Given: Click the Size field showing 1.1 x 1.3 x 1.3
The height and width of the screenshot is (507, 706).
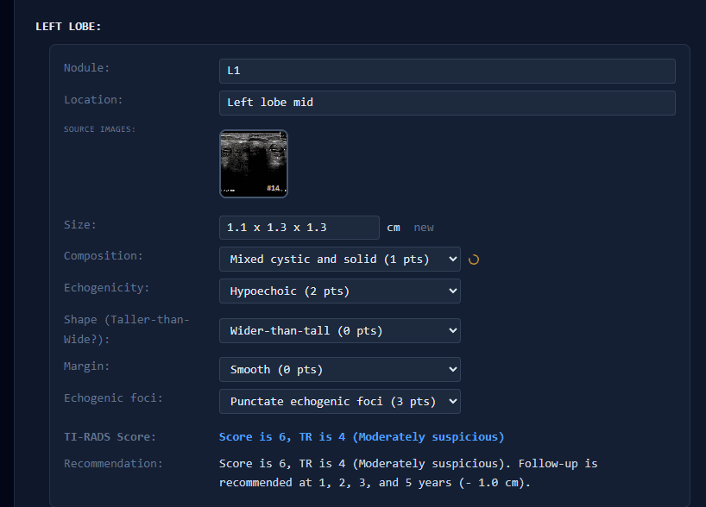Looking at the screenshot, I should tap(299, 228).
